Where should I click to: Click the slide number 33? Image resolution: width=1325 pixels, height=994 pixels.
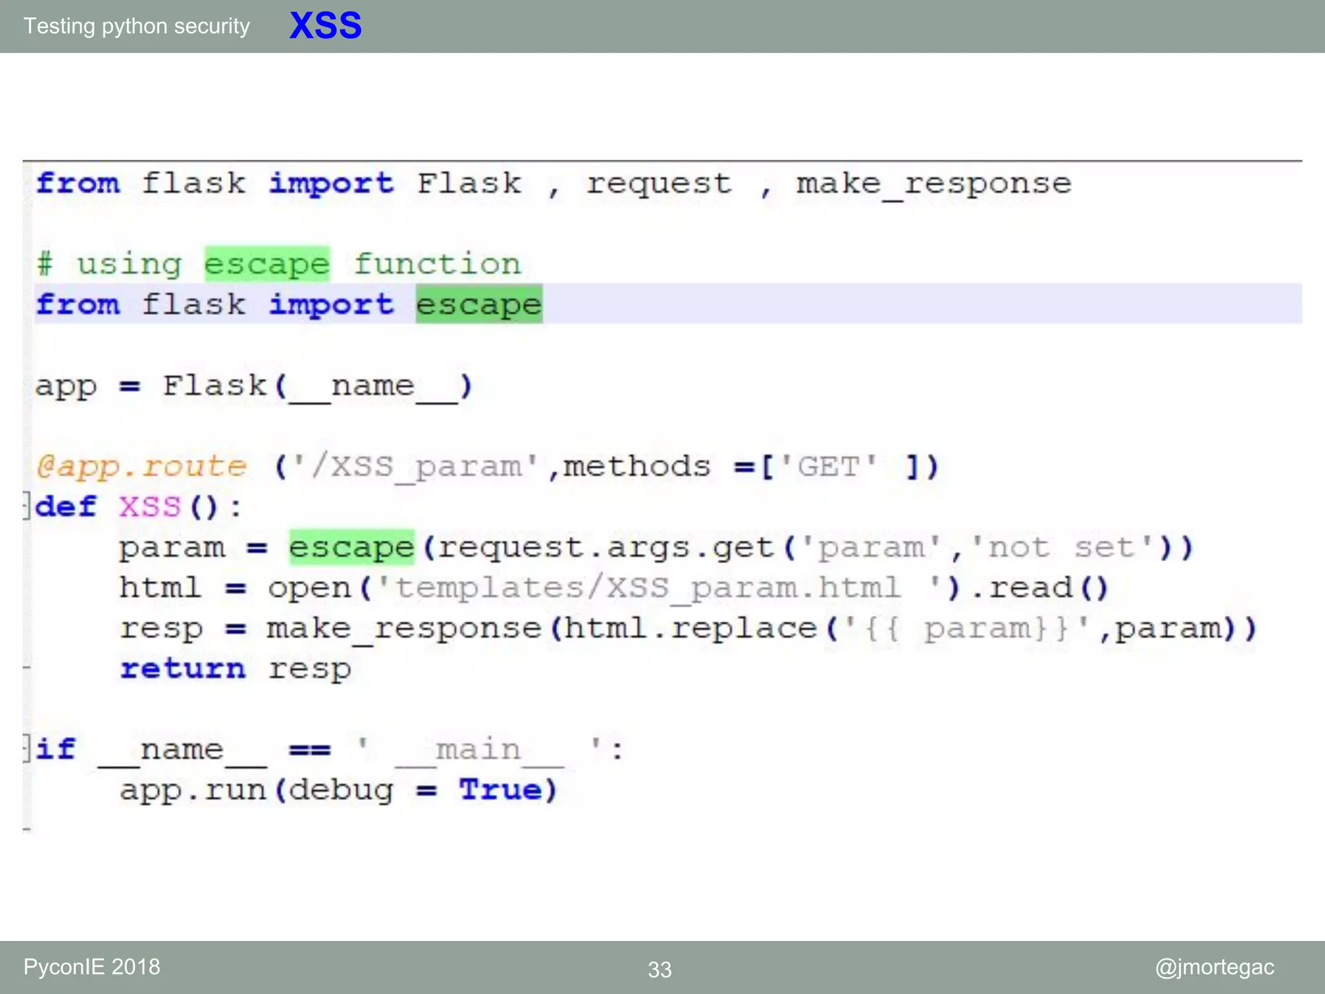[660, 969]
